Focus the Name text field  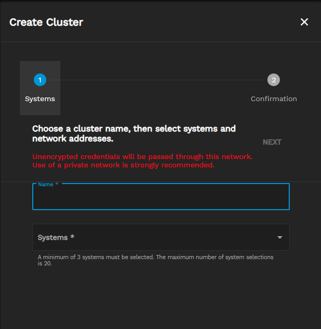pos(161,198)
